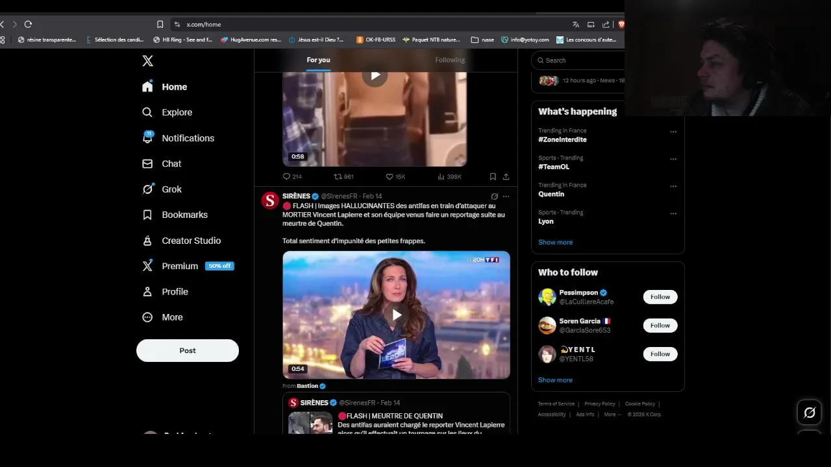The height and width of the screenshot is (467, 831).
Task: Open the X logo home link
Action: (148, 60)
